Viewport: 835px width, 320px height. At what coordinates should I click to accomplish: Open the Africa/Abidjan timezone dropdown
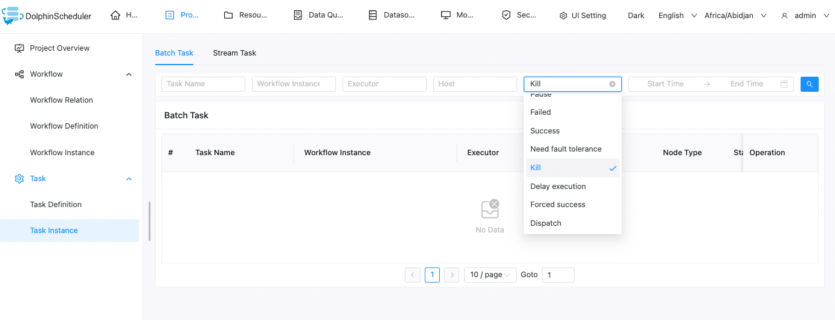click(735, 16)
